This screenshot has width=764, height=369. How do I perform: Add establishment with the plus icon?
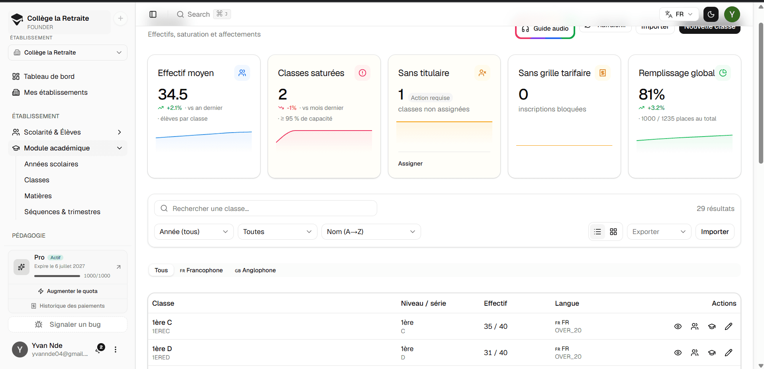pyautogui.click(x=120, y=18)
